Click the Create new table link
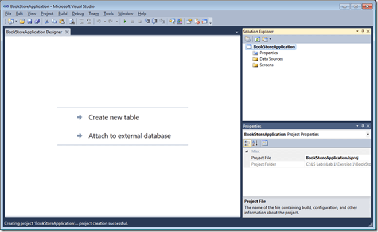The width and height of the screenshot is (378, 232). coord(114,117)
